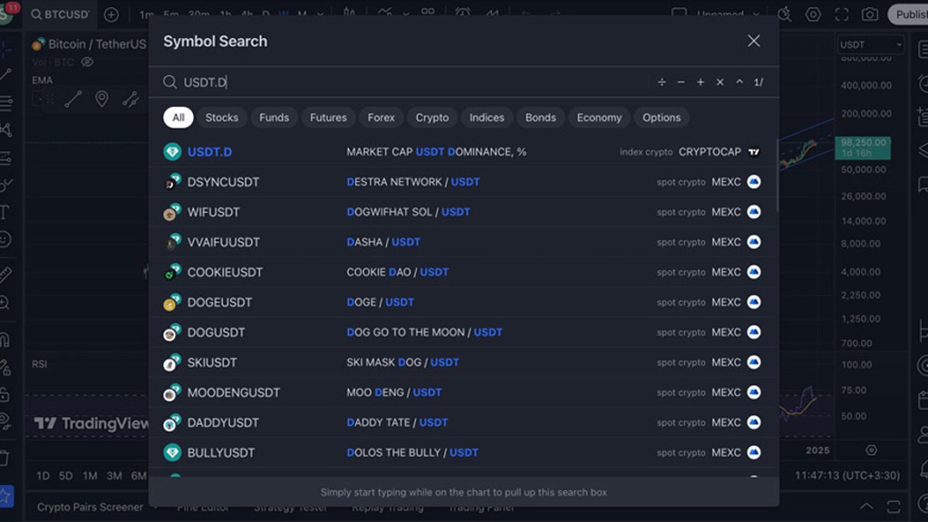Viewport: 928px width, 522px height.
Task: Select USDT.D market cap dominance result
Action: point(463,151)
